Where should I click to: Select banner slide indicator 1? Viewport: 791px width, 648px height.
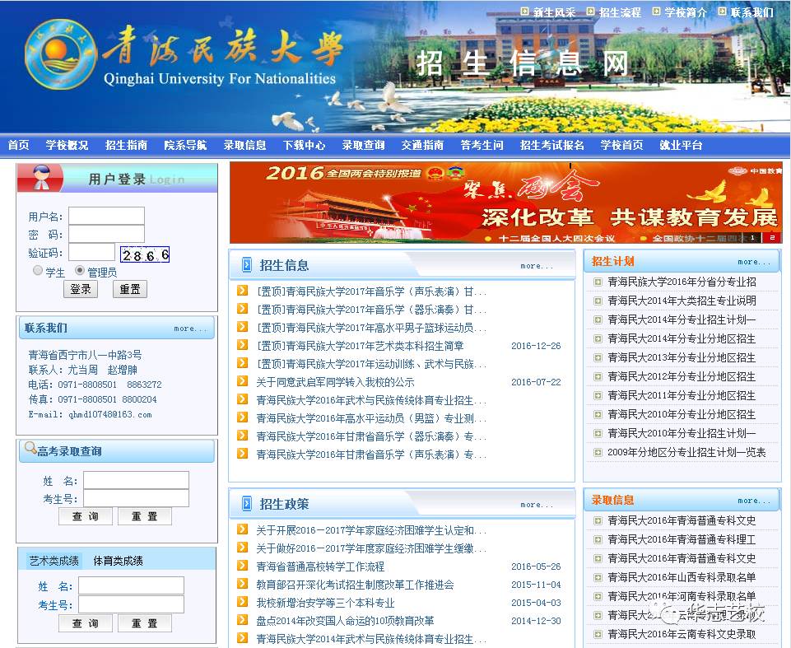coord(753,237)
